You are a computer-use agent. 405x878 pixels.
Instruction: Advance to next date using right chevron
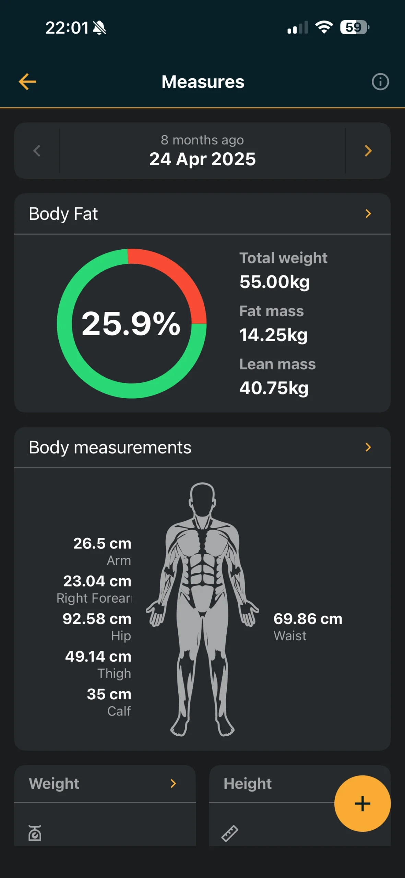click(x=368, y=151)
